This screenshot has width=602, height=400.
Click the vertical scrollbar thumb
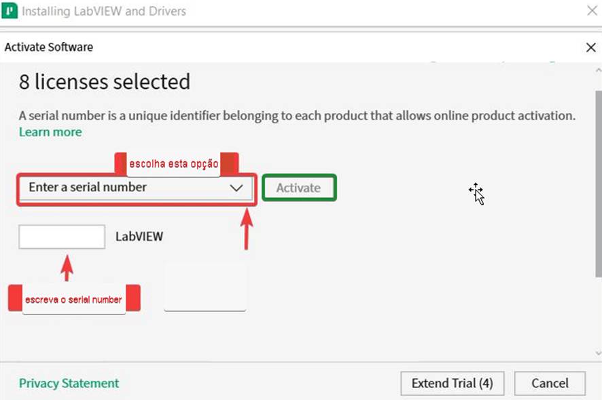click(598, 184)
